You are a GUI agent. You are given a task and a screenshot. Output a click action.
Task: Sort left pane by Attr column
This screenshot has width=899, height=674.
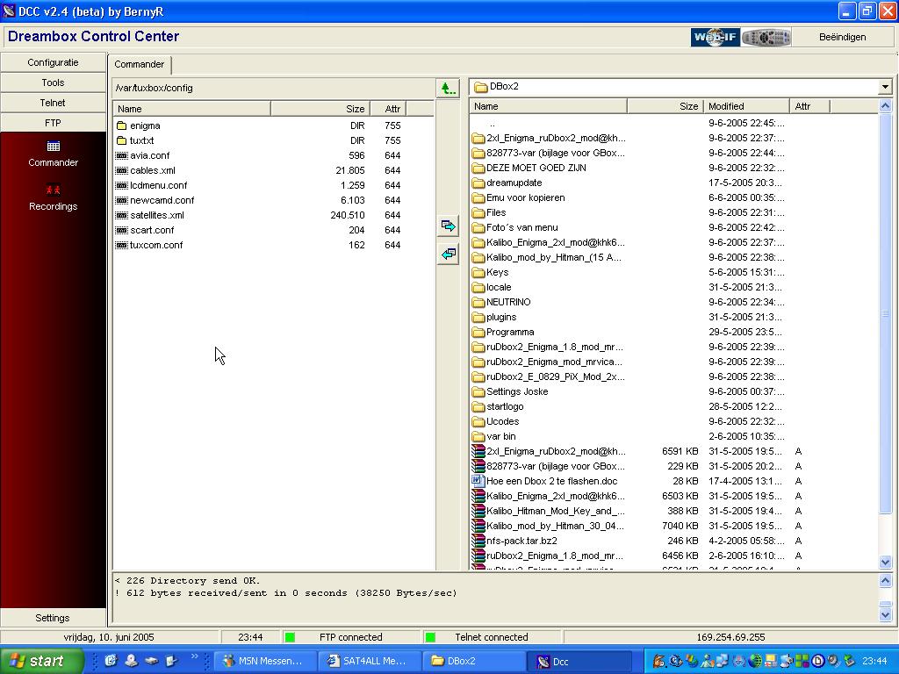click(x=388, y=109)
